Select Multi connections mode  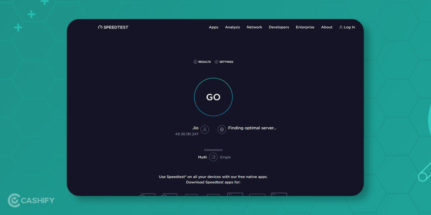(202, 157)
